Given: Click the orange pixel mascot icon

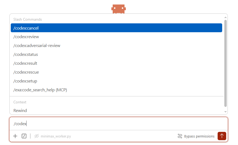Looking at the screenshot, I should pyautogui.click(x=119, y=9).
